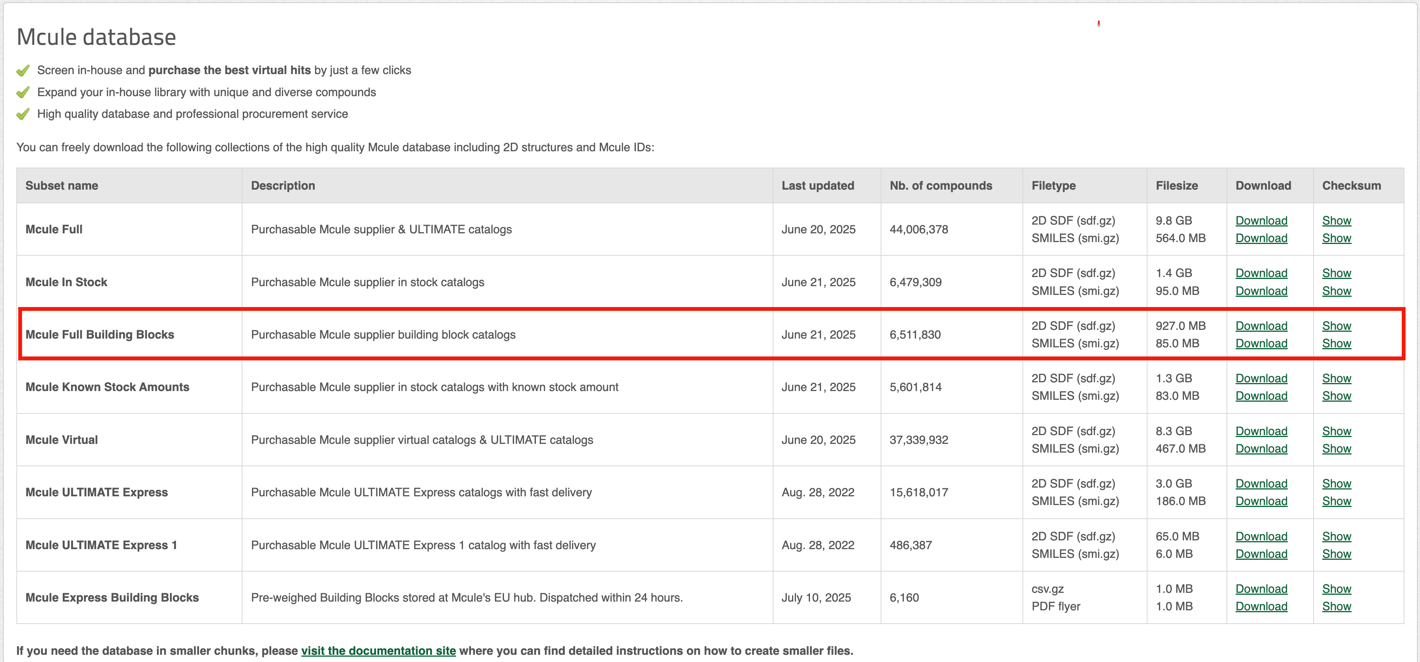Show checksum for ULTIMATE Express 3.0 GB SDF
This screenshot has height=662, width=1420.
1336,483
